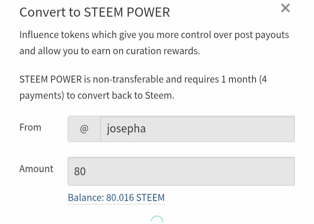Screen dimensions: 314x224
Task: Click the words 'curation rewards' in description
Action: pyautogui.click(x=163, y=51)
